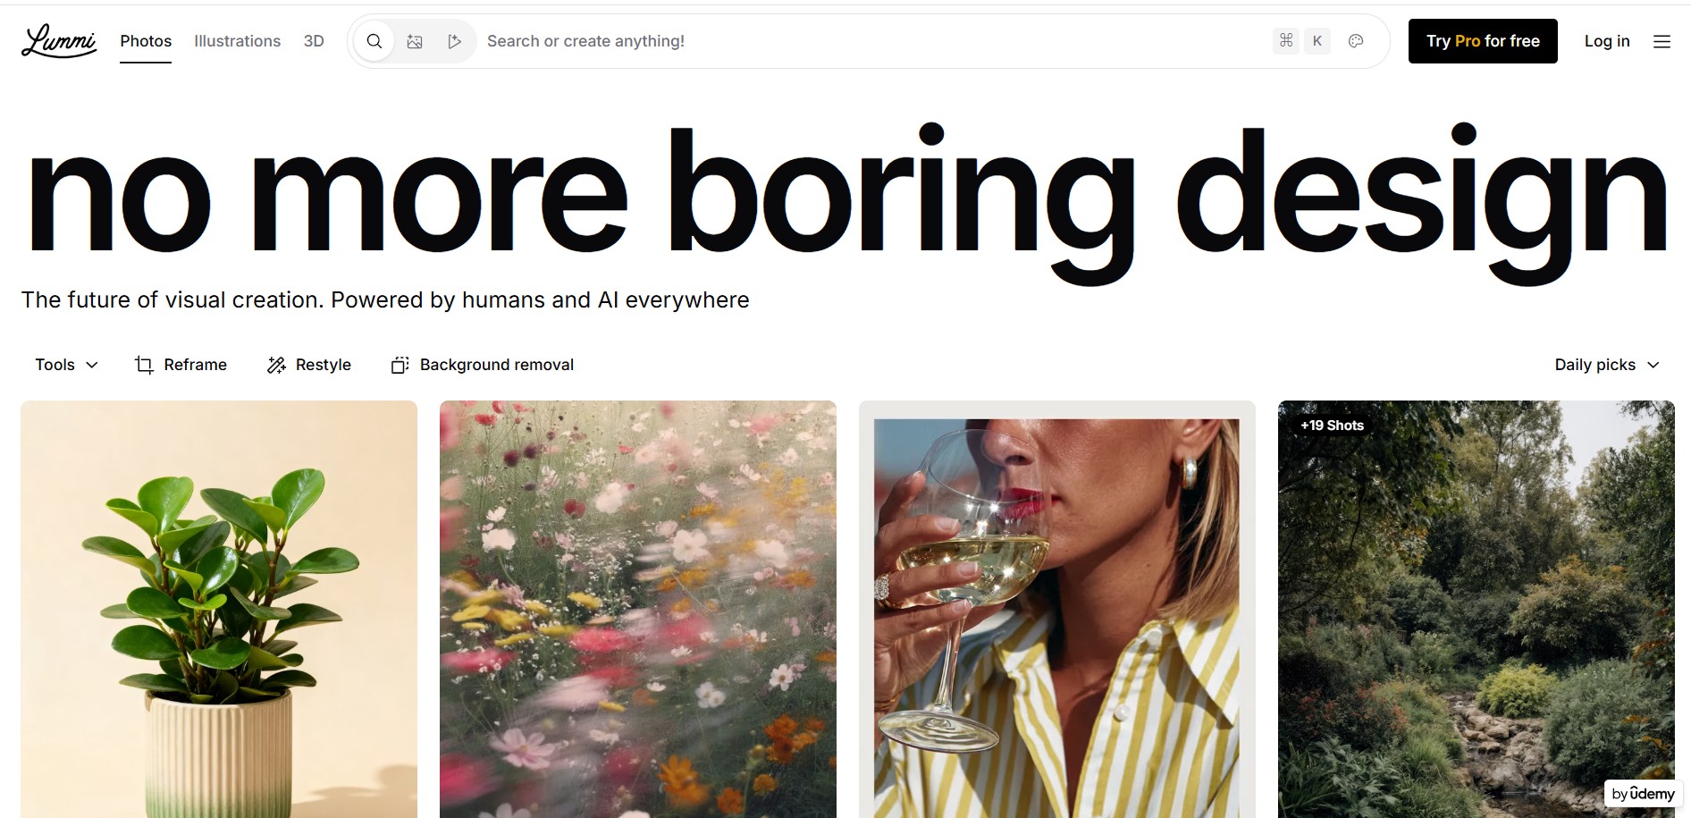Viewport: 1691px width, 818px height.
Task: Open the Restyle magic wand tool
Action: [x=309, y=365]
